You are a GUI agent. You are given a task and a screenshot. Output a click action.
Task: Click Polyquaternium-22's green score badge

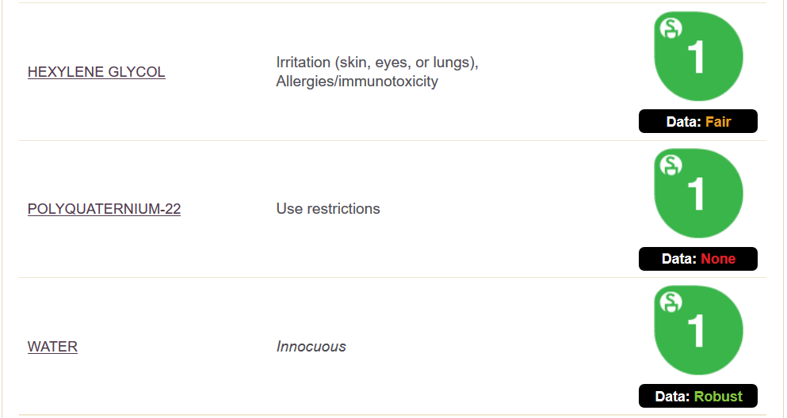(699, 193)
